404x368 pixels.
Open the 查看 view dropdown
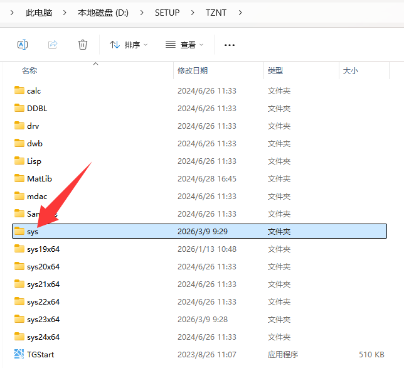pyautogui.click(x=184, y=45)
